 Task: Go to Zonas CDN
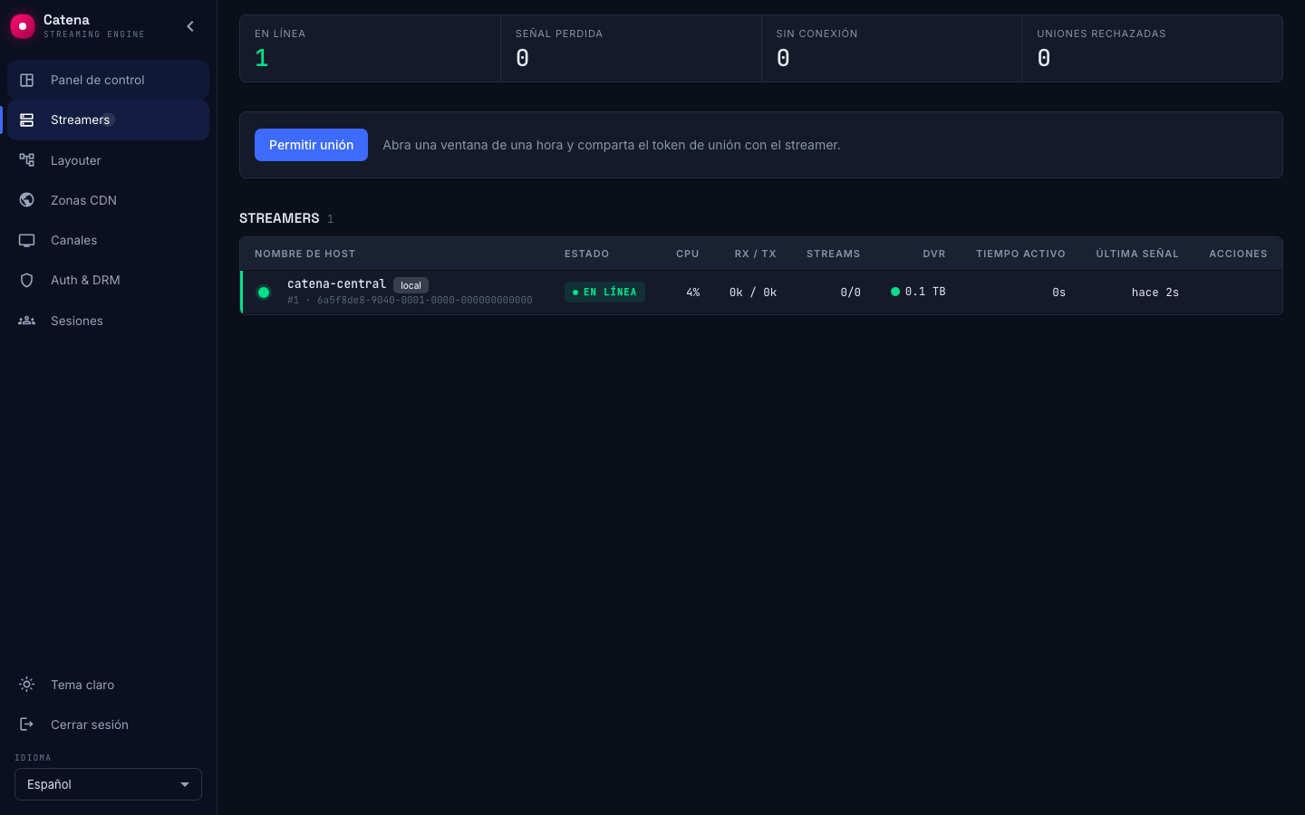click(108, 200)
